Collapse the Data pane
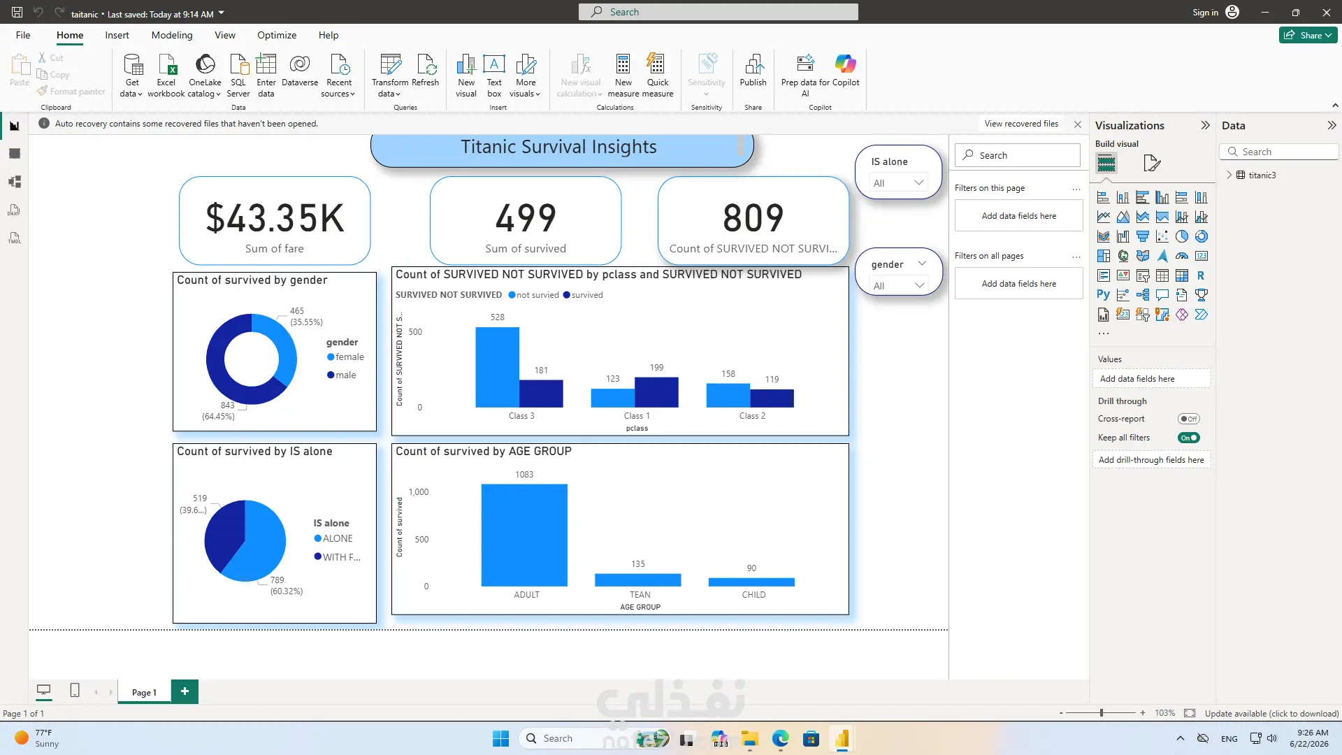Screen dimensions: 1342x755 click(x=1332, y=126)
